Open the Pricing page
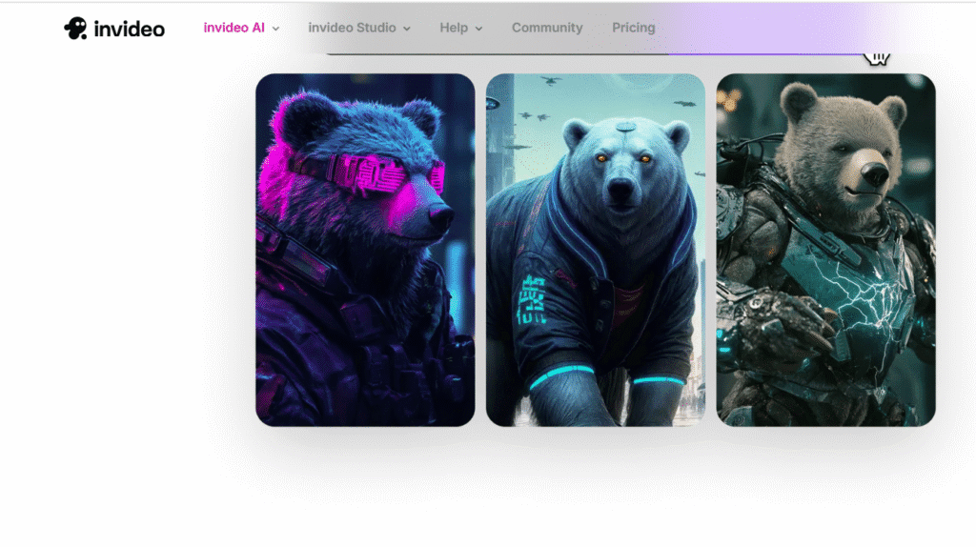 click(x=633, y=28)
